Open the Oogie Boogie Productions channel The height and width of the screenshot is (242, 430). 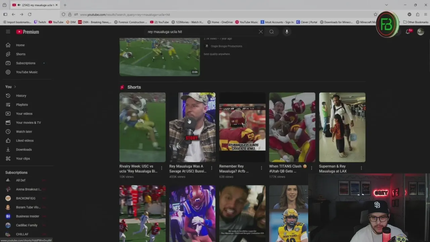[x=226, y=46]
